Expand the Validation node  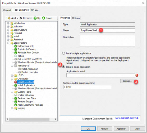8,27
